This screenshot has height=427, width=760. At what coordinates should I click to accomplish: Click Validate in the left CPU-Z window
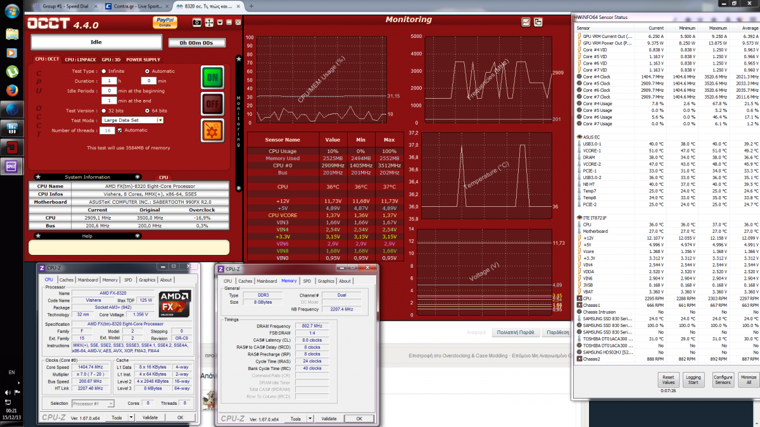pos(150,418)
